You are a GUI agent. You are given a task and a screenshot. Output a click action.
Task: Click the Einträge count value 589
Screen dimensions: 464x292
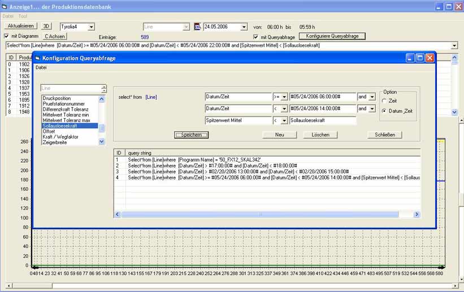tap(145, 37)
